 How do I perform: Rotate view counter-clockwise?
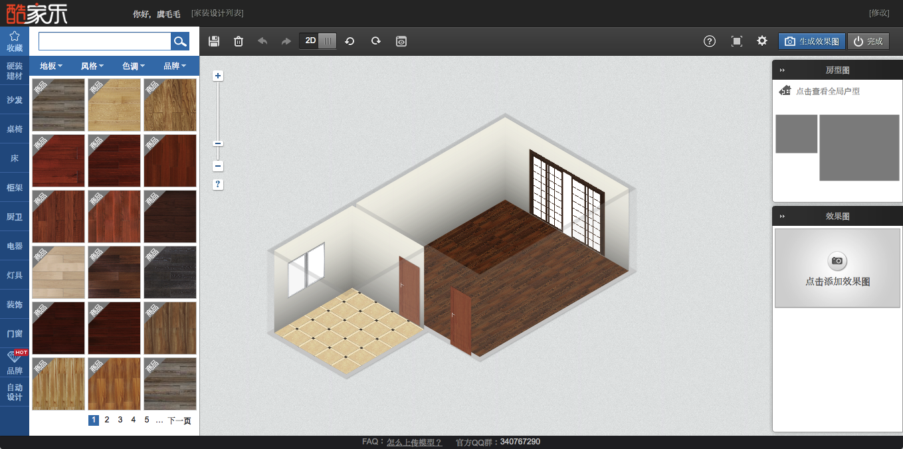[350, 41]
